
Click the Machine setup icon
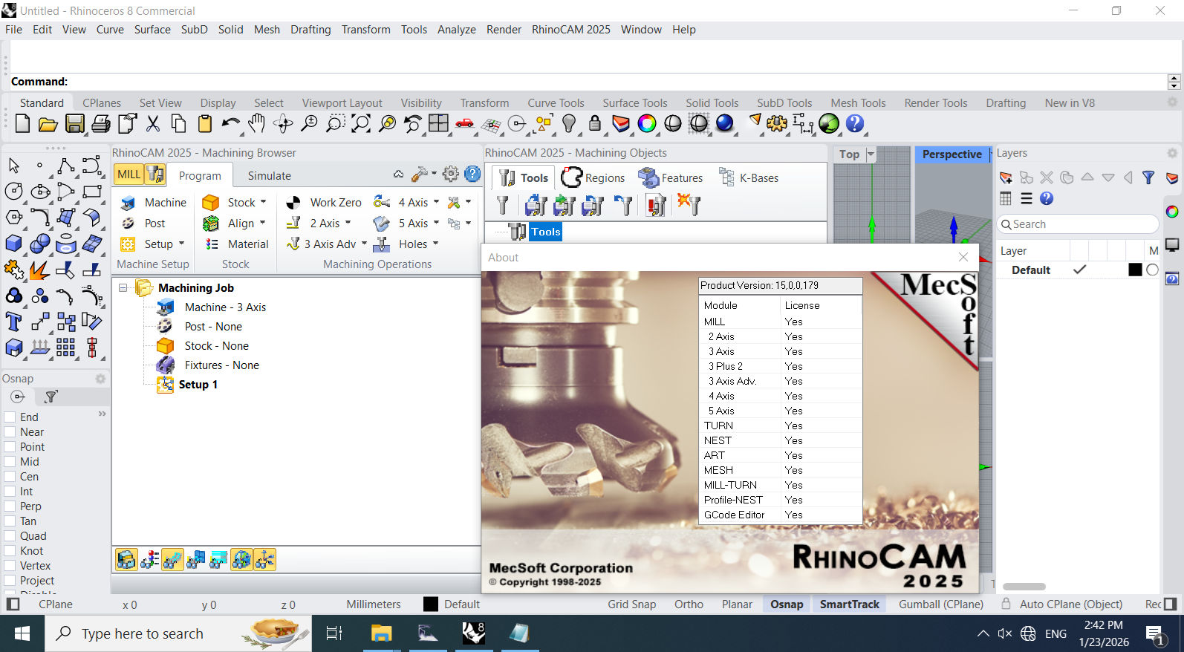pos(129,203)
